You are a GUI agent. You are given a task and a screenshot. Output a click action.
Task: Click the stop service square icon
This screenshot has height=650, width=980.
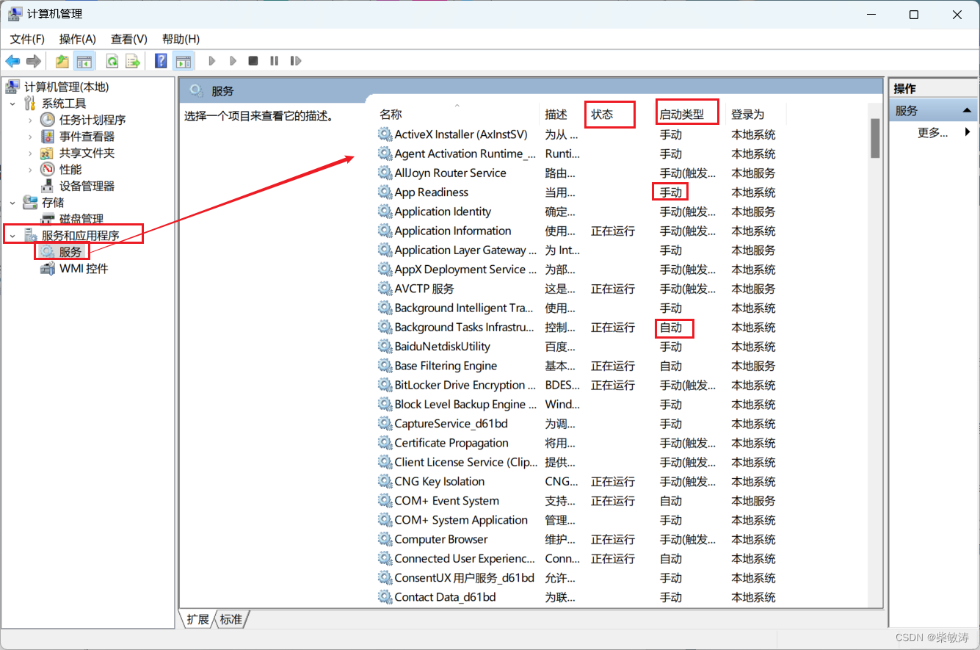[253, 60]
